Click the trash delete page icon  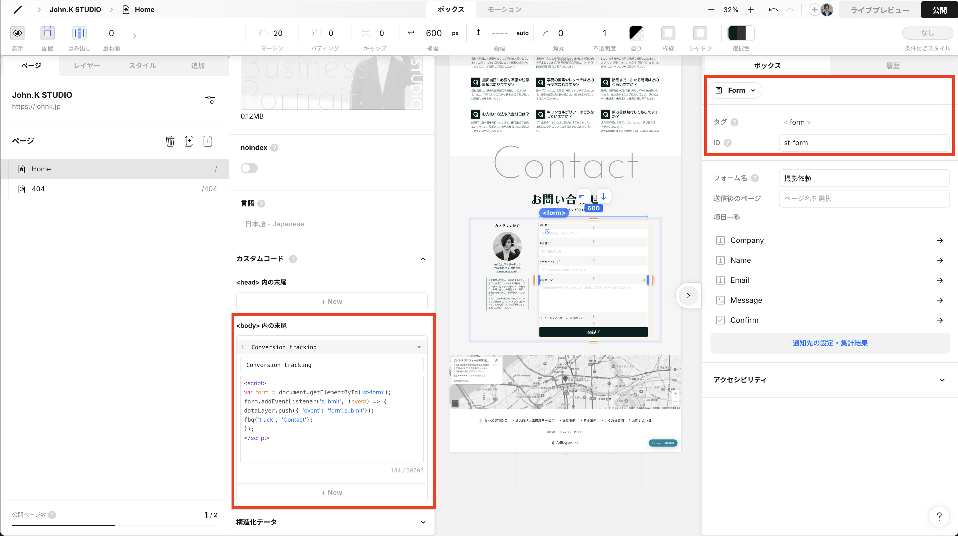click(170, 141)
